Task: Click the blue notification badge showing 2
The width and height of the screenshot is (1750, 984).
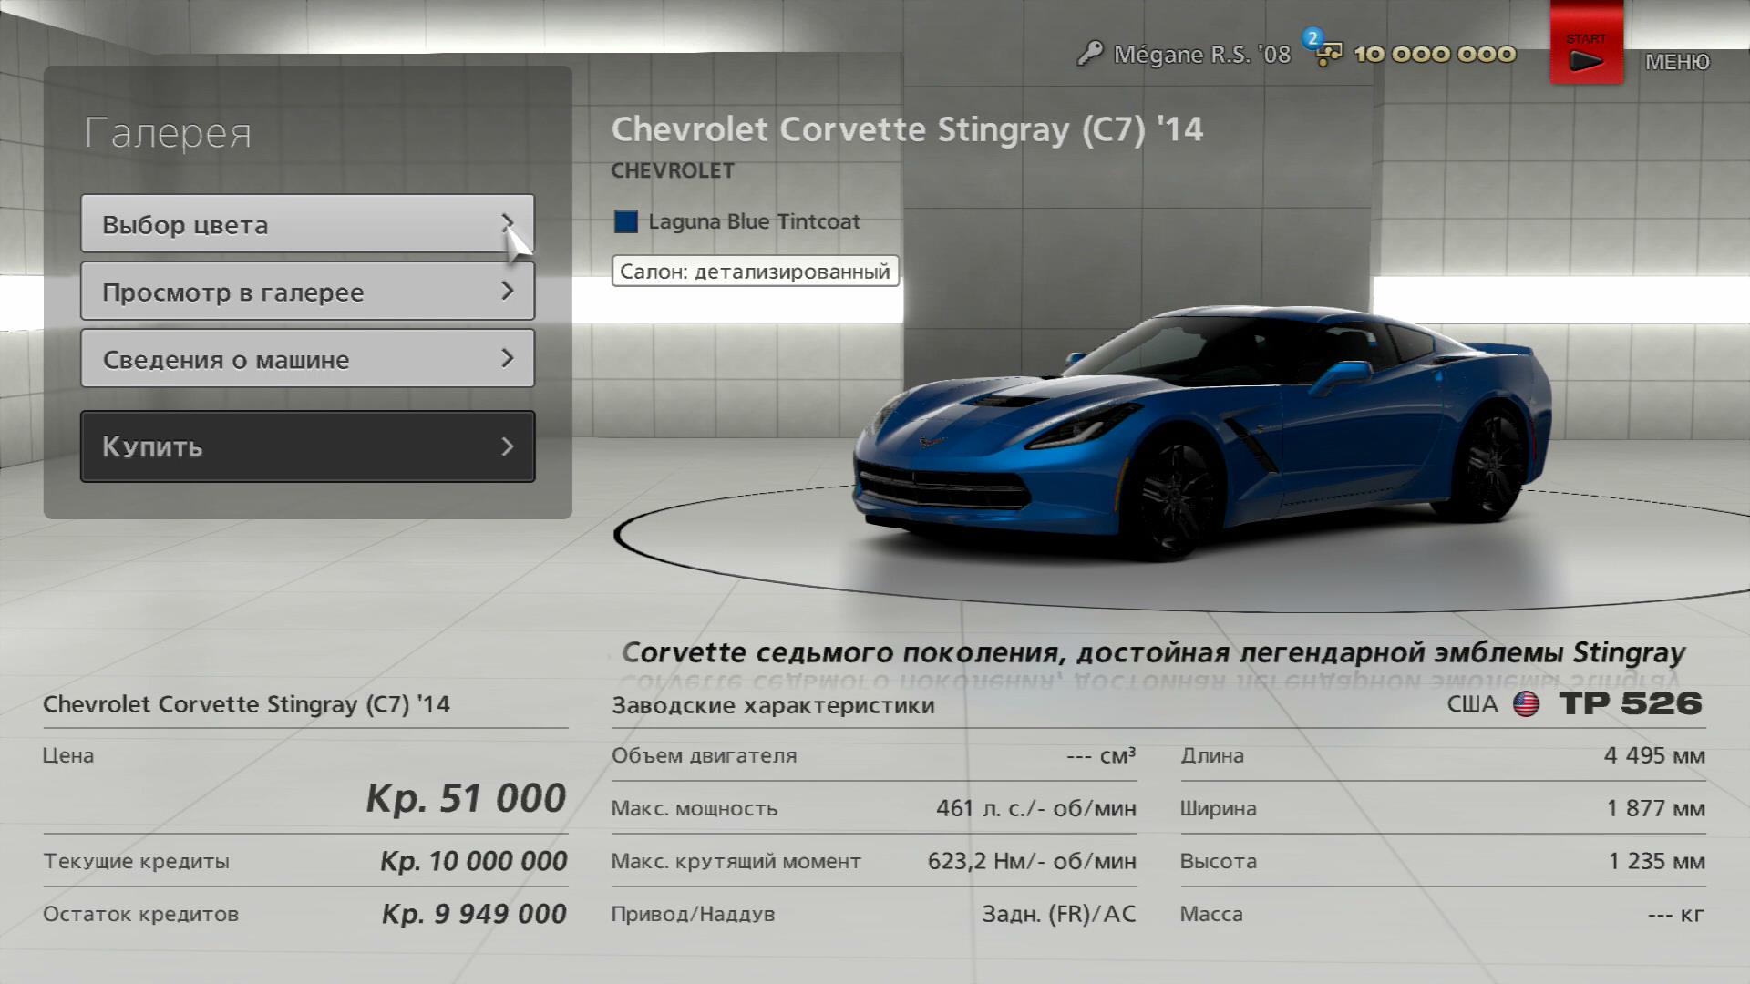Action: [1312, 38]
